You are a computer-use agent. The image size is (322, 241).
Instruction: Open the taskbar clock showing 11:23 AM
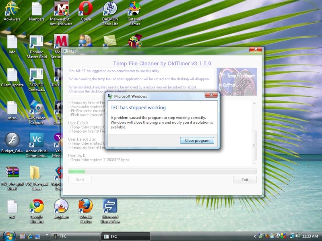[x=310, y=236]
